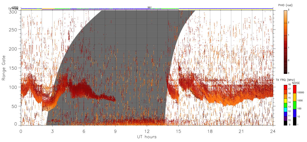Click the black 9-10 MHz TX FRQ swatch

(x=285, y=123)
